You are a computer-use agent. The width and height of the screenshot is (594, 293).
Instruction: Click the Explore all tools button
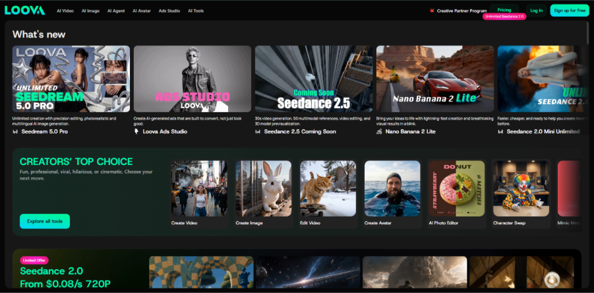[45, 221]
